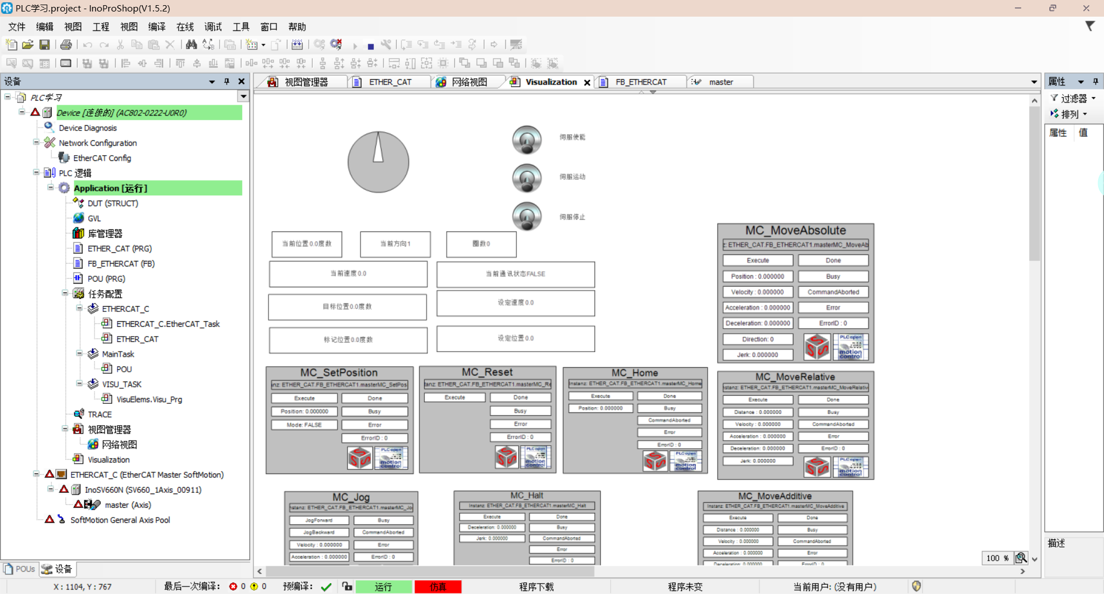Click the align top icon
This screenshot has height=594, width=1104.
click(180, 63)
